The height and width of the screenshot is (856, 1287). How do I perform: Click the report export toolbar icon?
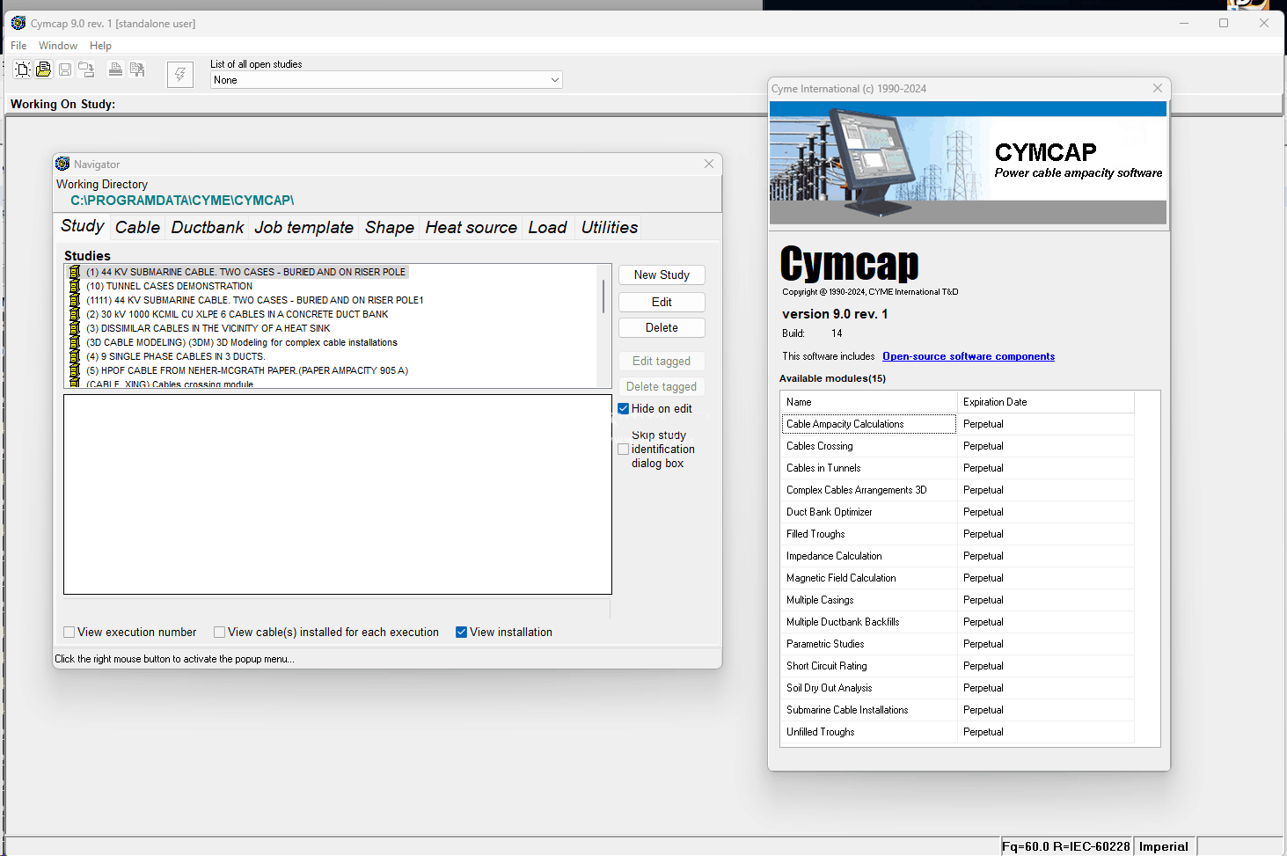(x=137, y=69)
